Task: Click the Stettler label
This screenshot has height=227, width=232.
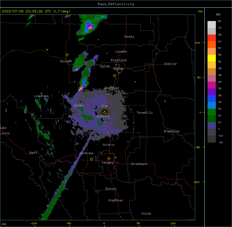Action: tap(170, 64)
